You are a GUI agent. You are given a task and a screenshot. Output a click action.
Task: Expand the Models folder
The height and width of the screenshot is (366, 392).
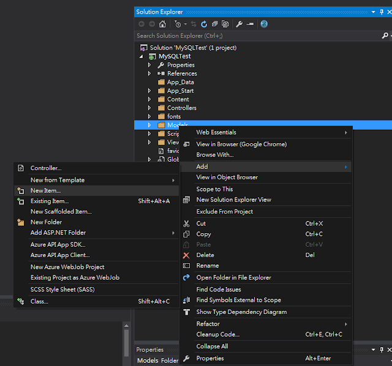coord(149,125)
